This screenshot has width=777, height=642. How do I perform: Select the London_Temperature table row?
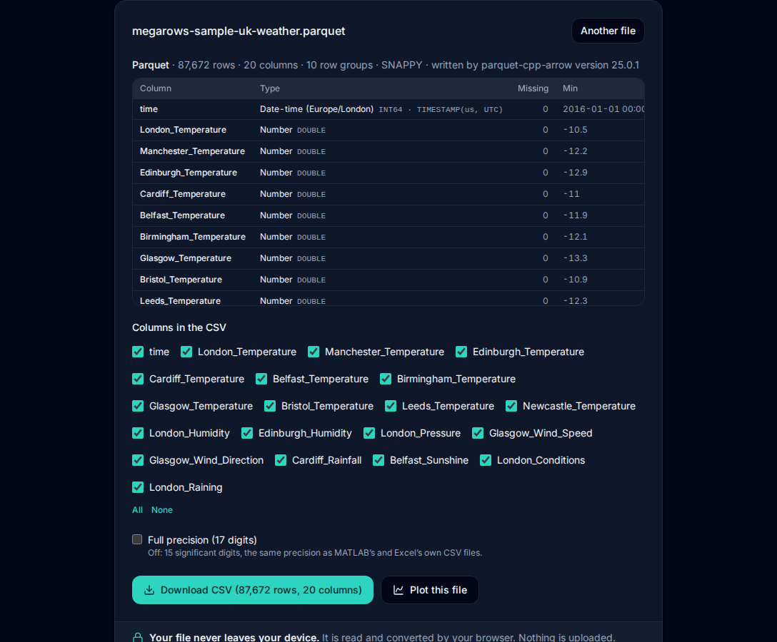(x=388, y=130)
